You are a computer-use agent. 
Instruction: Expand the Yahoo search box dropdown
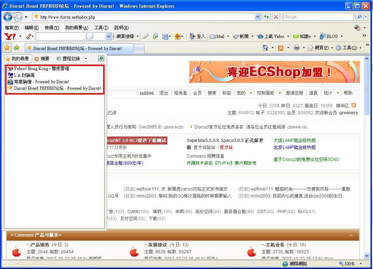[108, 36]
